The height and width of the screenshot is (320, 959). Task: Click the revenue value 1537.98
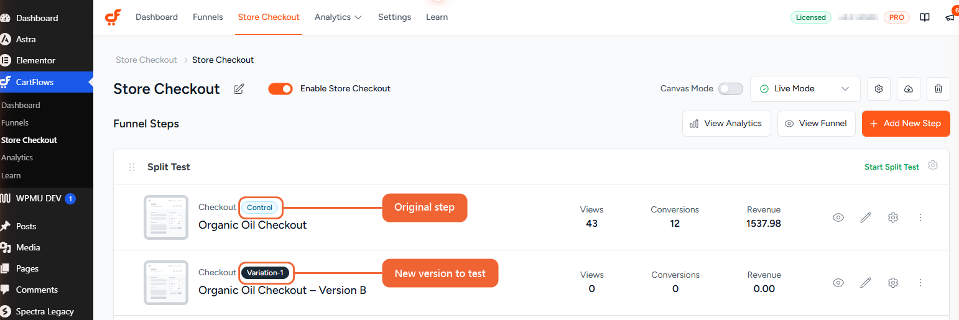764,224
